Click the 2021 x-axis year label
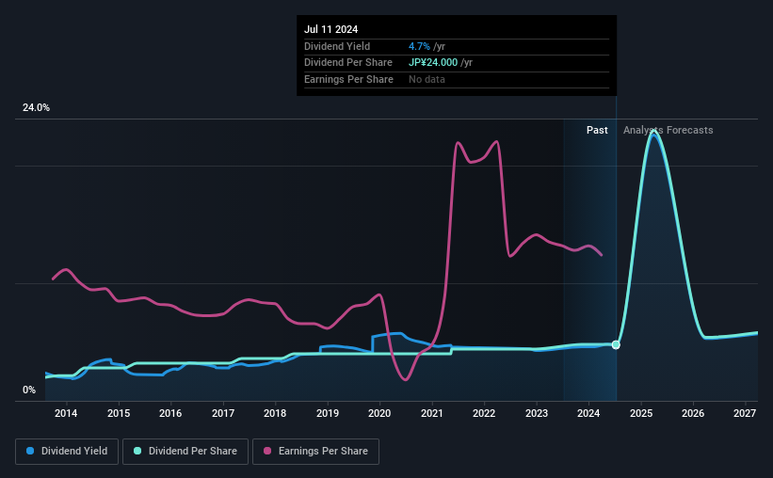 [431, 413]
